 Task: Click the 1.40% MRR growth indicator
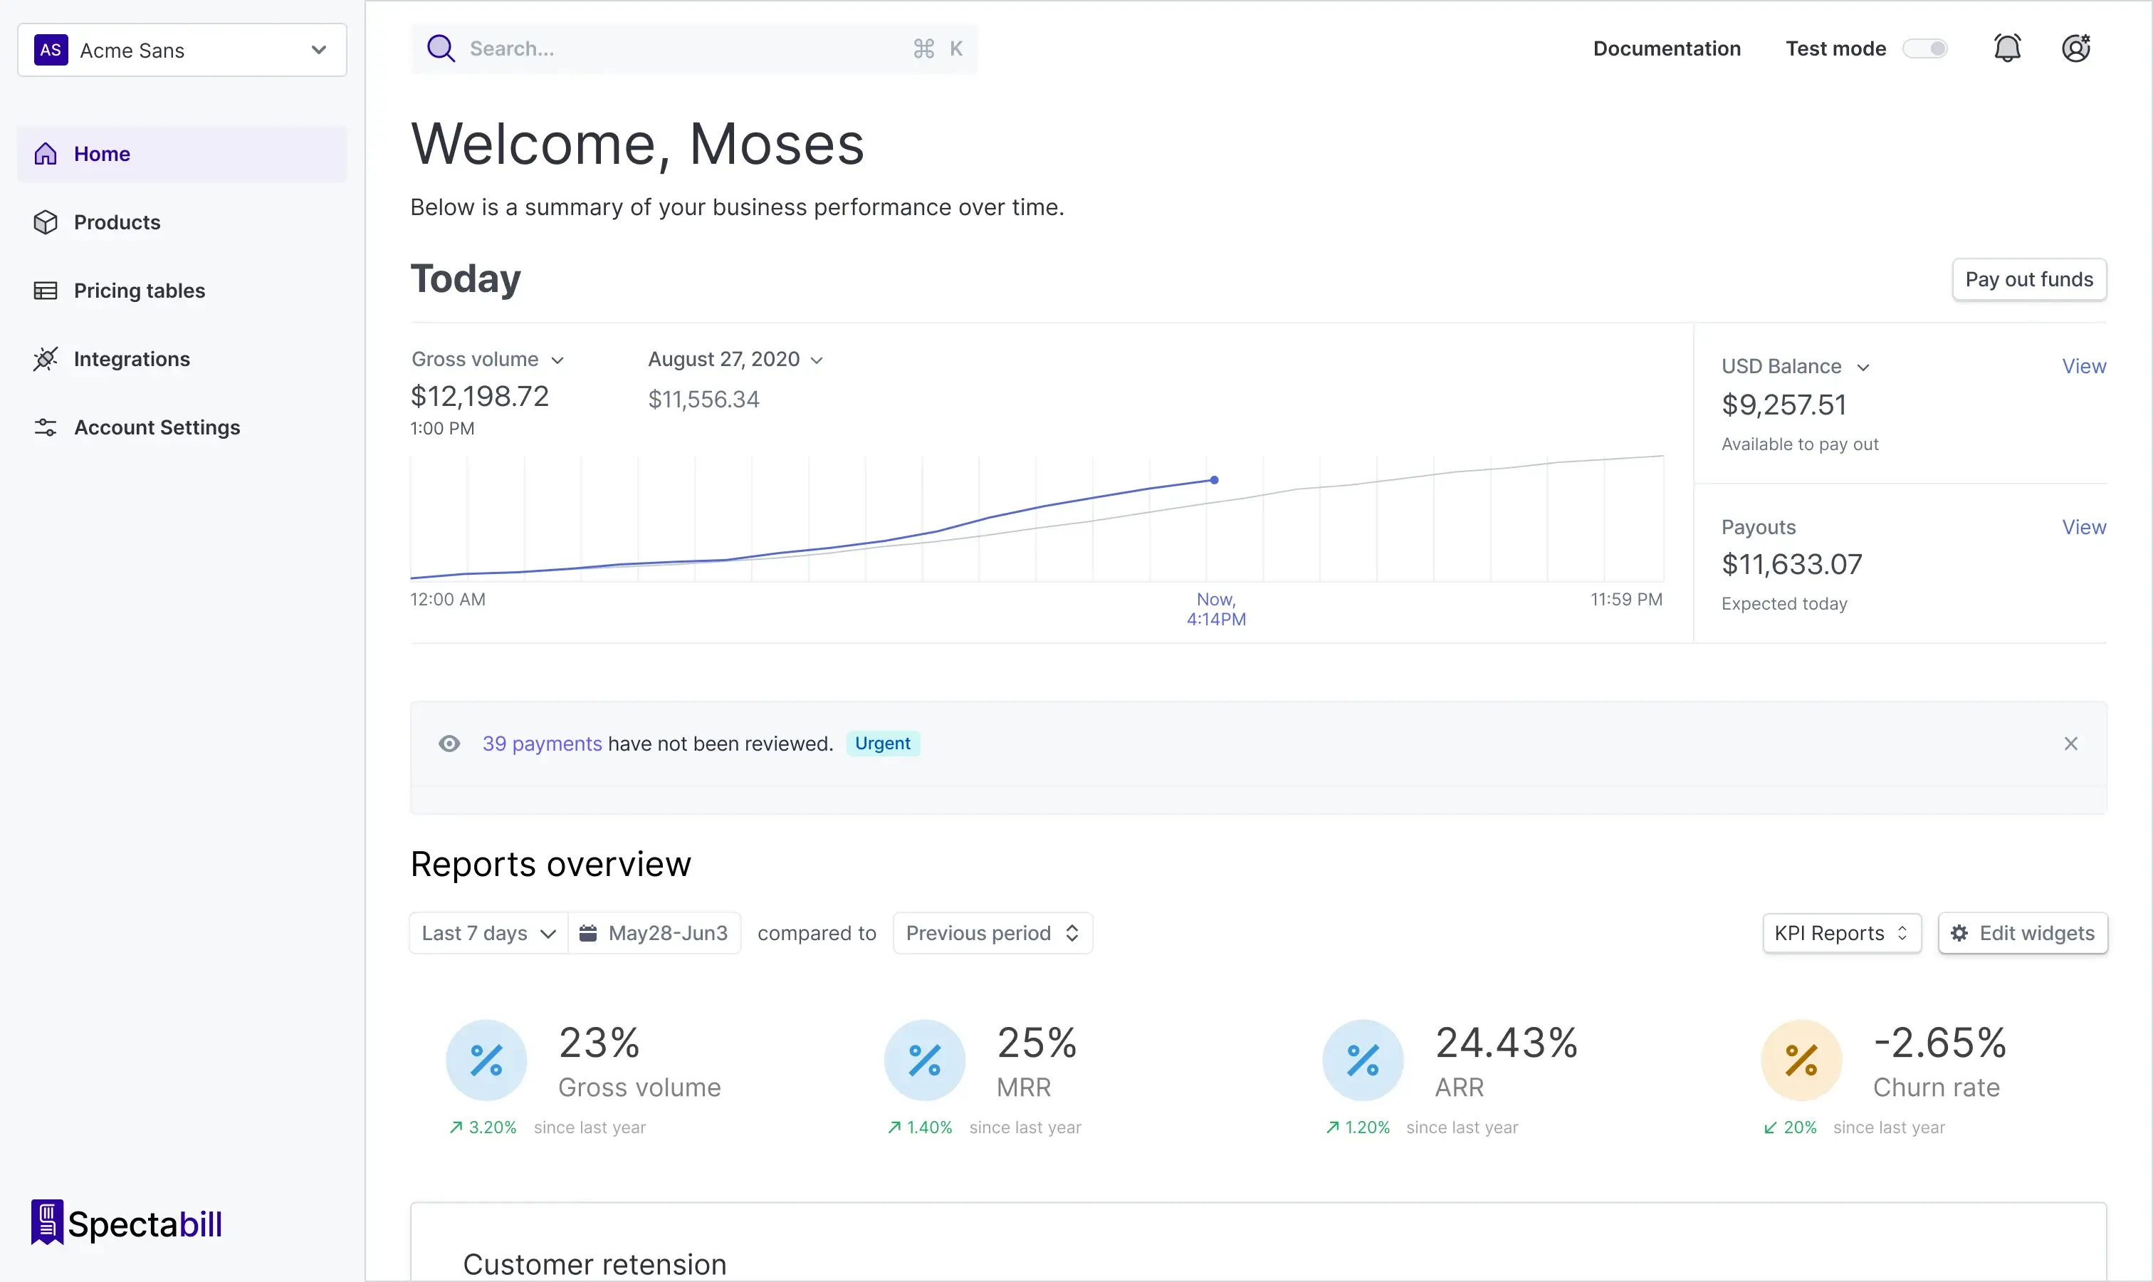(920, 1127)
